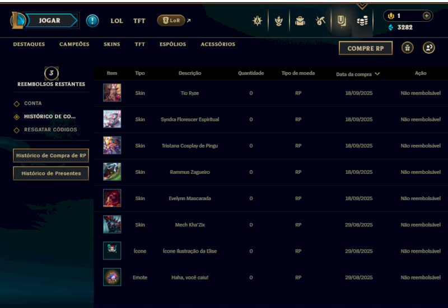Click the 3282 blue essence balance

405,27
